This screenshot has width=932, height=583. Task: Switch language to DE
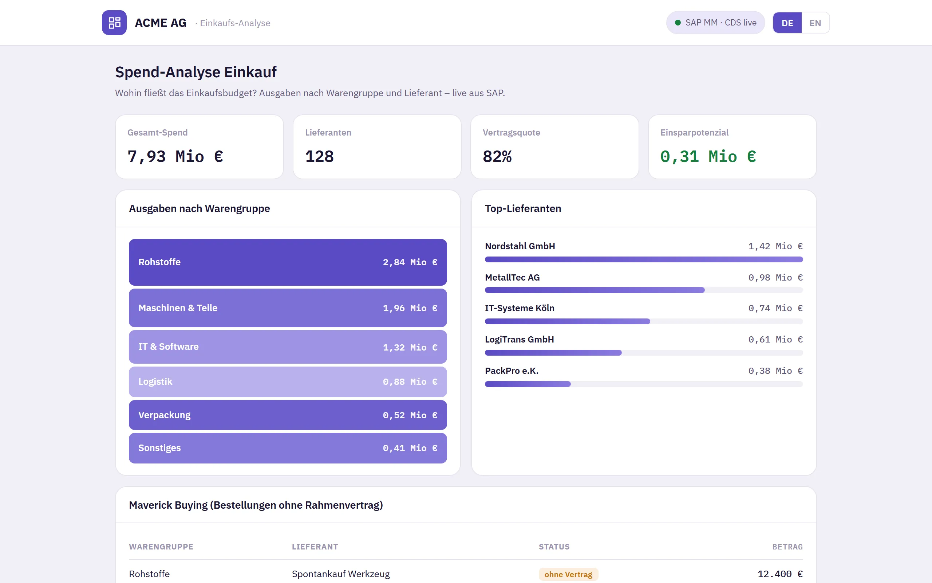(x=787, y=23)
